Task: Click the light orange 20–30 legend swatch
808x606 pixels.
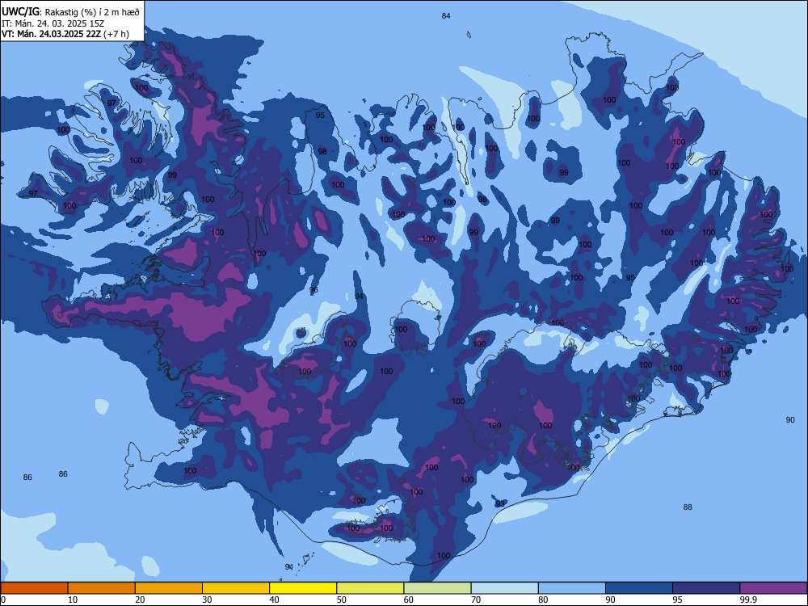Action: pos(169,588)
